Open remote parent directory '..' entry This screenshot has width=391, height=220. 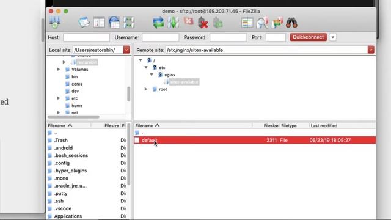[143, 133]
